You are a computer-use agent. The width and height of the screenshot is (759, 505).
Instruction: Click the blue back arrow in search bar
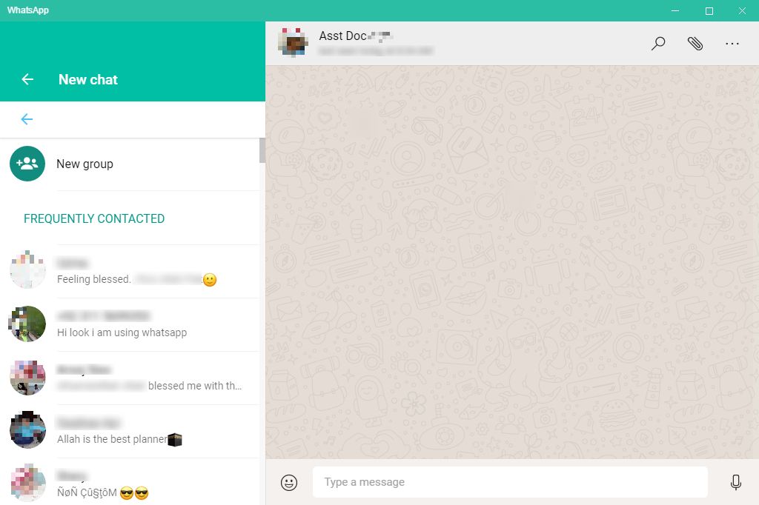[x=27, y=119]
